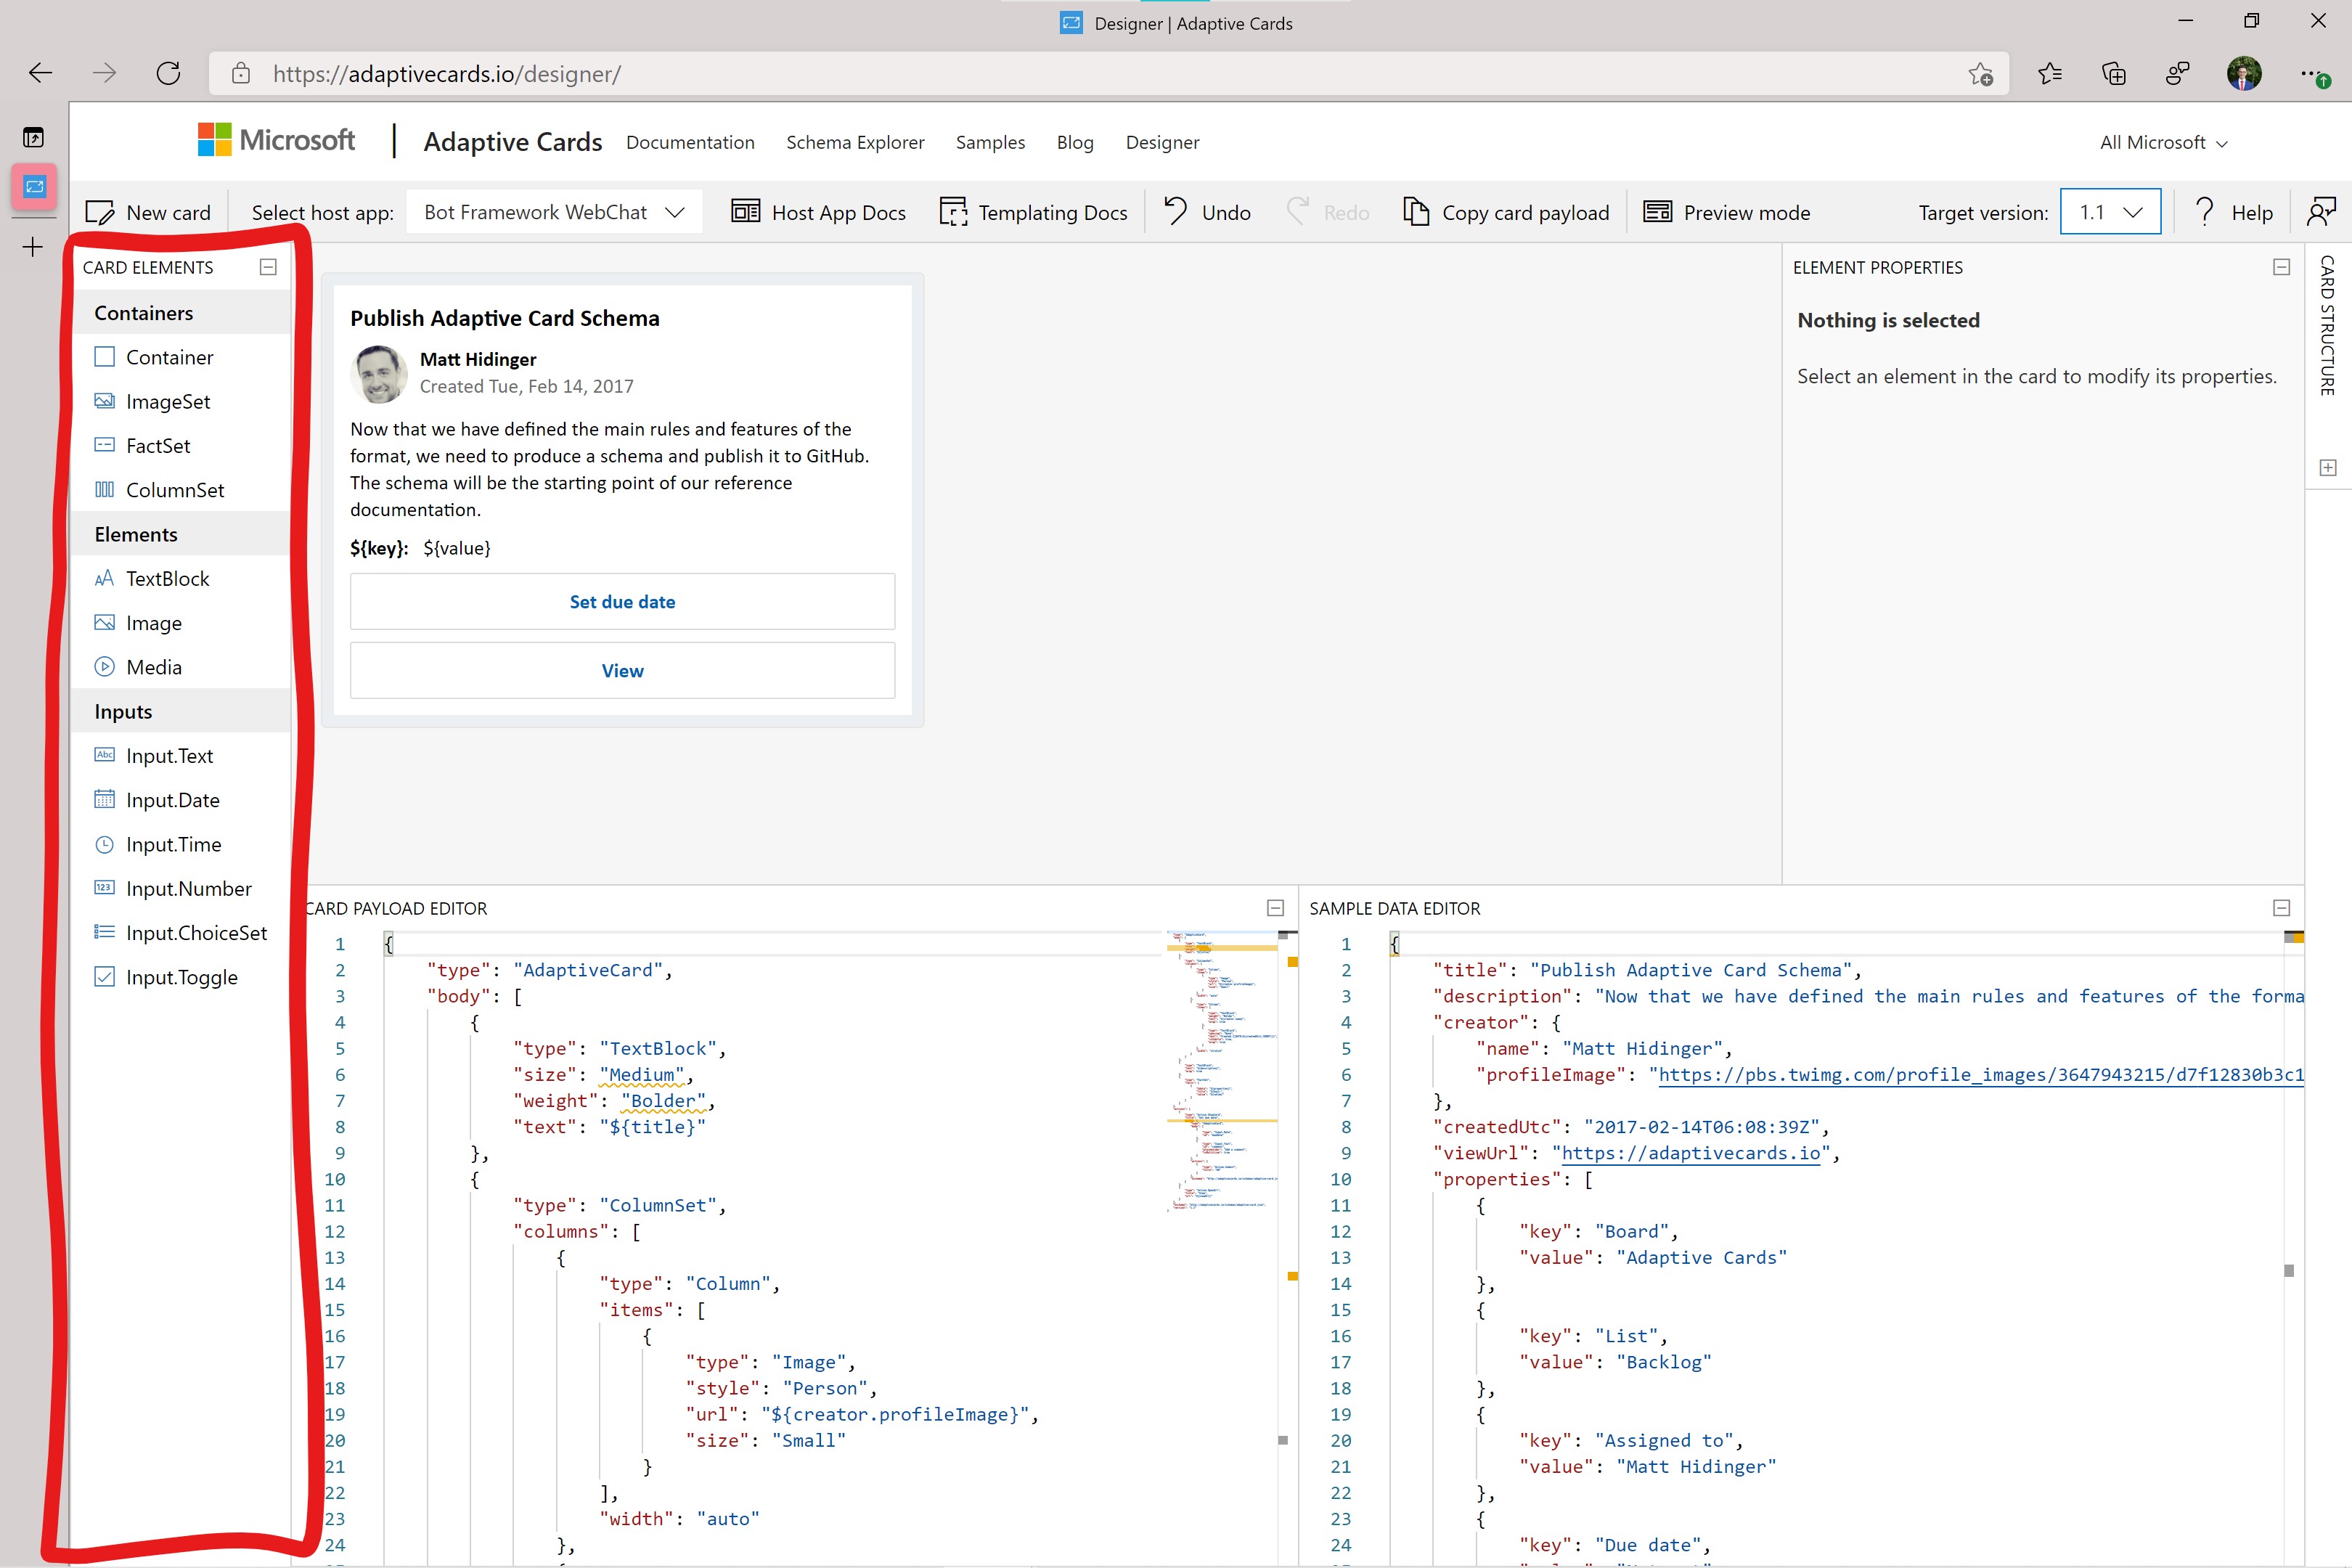Open the Schema Explorer menu item
2352x1568 pixels.
tap(855, 142)
